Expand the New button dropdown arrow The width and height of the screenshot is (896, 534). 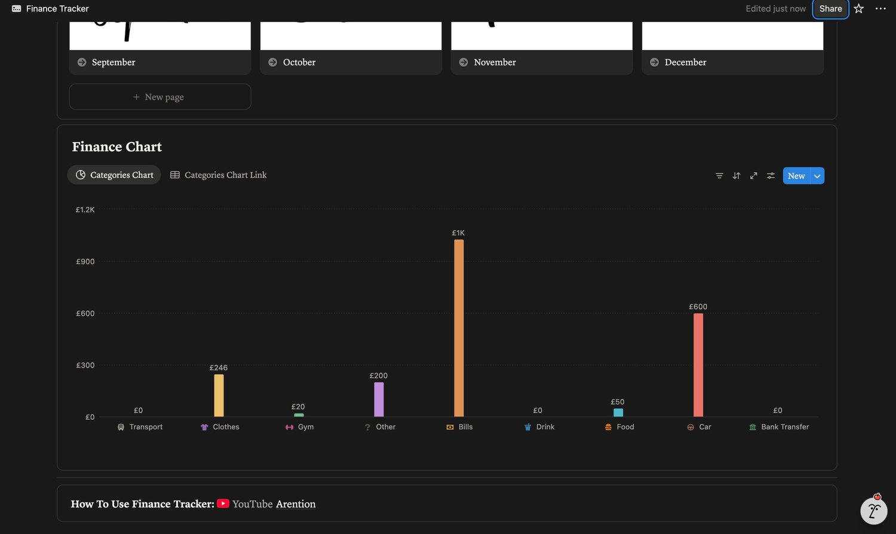pos(817,175)
